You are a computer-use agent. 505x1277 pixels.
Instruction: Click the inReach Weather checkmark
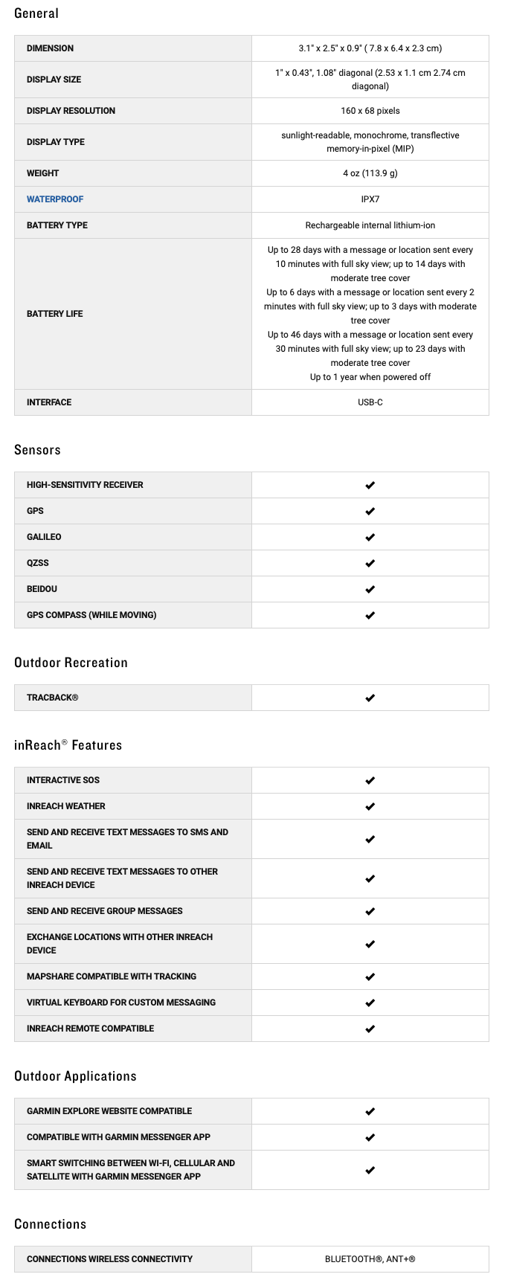[x=370, y=806]
